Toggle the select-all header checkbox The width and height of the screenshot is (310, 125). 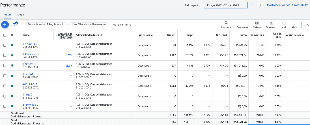point(5,35)
